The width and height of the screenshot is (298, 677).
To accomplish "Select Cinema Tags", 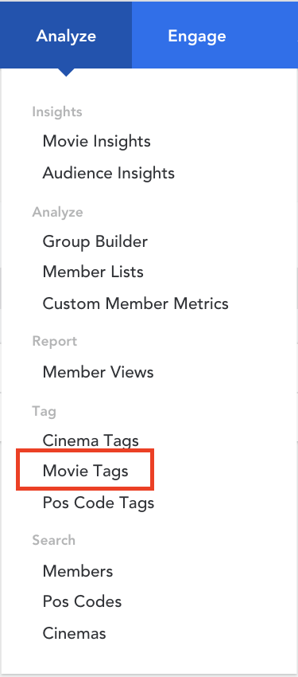I will tap(91, 440).
